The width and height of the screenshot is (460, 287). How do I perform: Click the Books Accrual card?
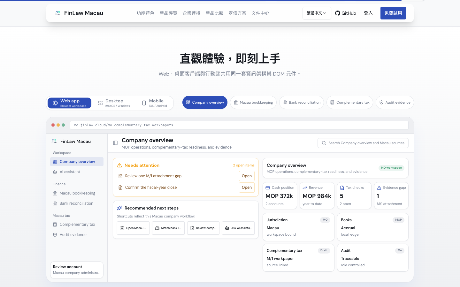pyautogui.click(x=373, y=227)
